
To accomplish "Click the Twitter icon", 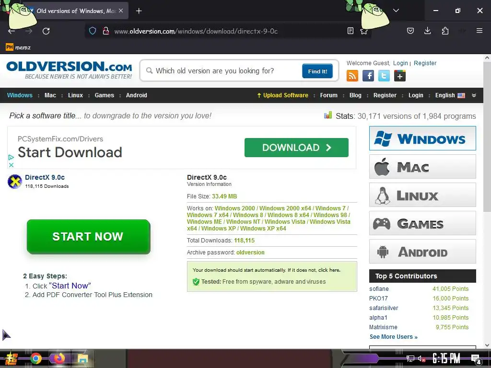I will click(384, 76).
